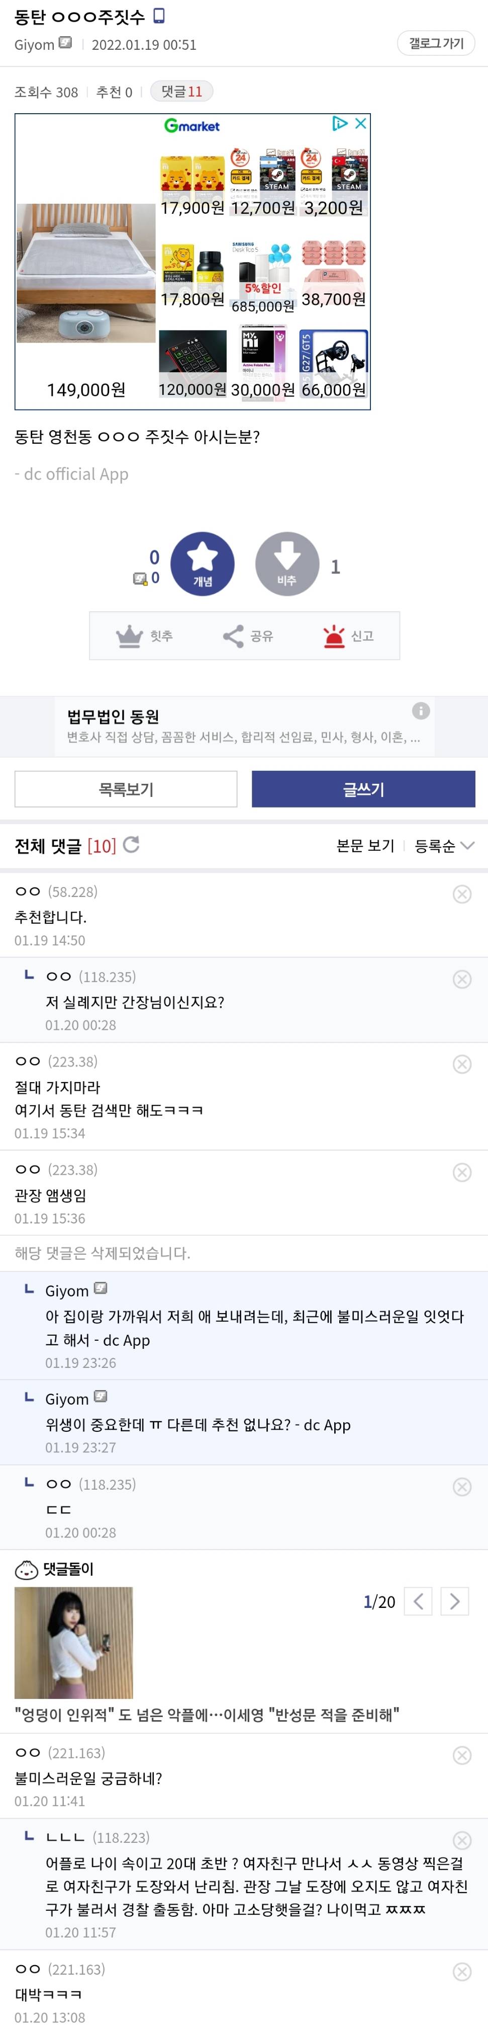Click the 공유 share icon
This screenshot has height=2025, width=488.
click(233, 636)
